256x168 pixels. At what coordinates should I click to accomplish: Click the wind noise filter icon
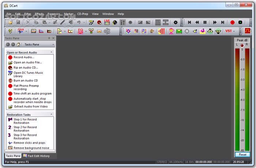tap(107, 31)
